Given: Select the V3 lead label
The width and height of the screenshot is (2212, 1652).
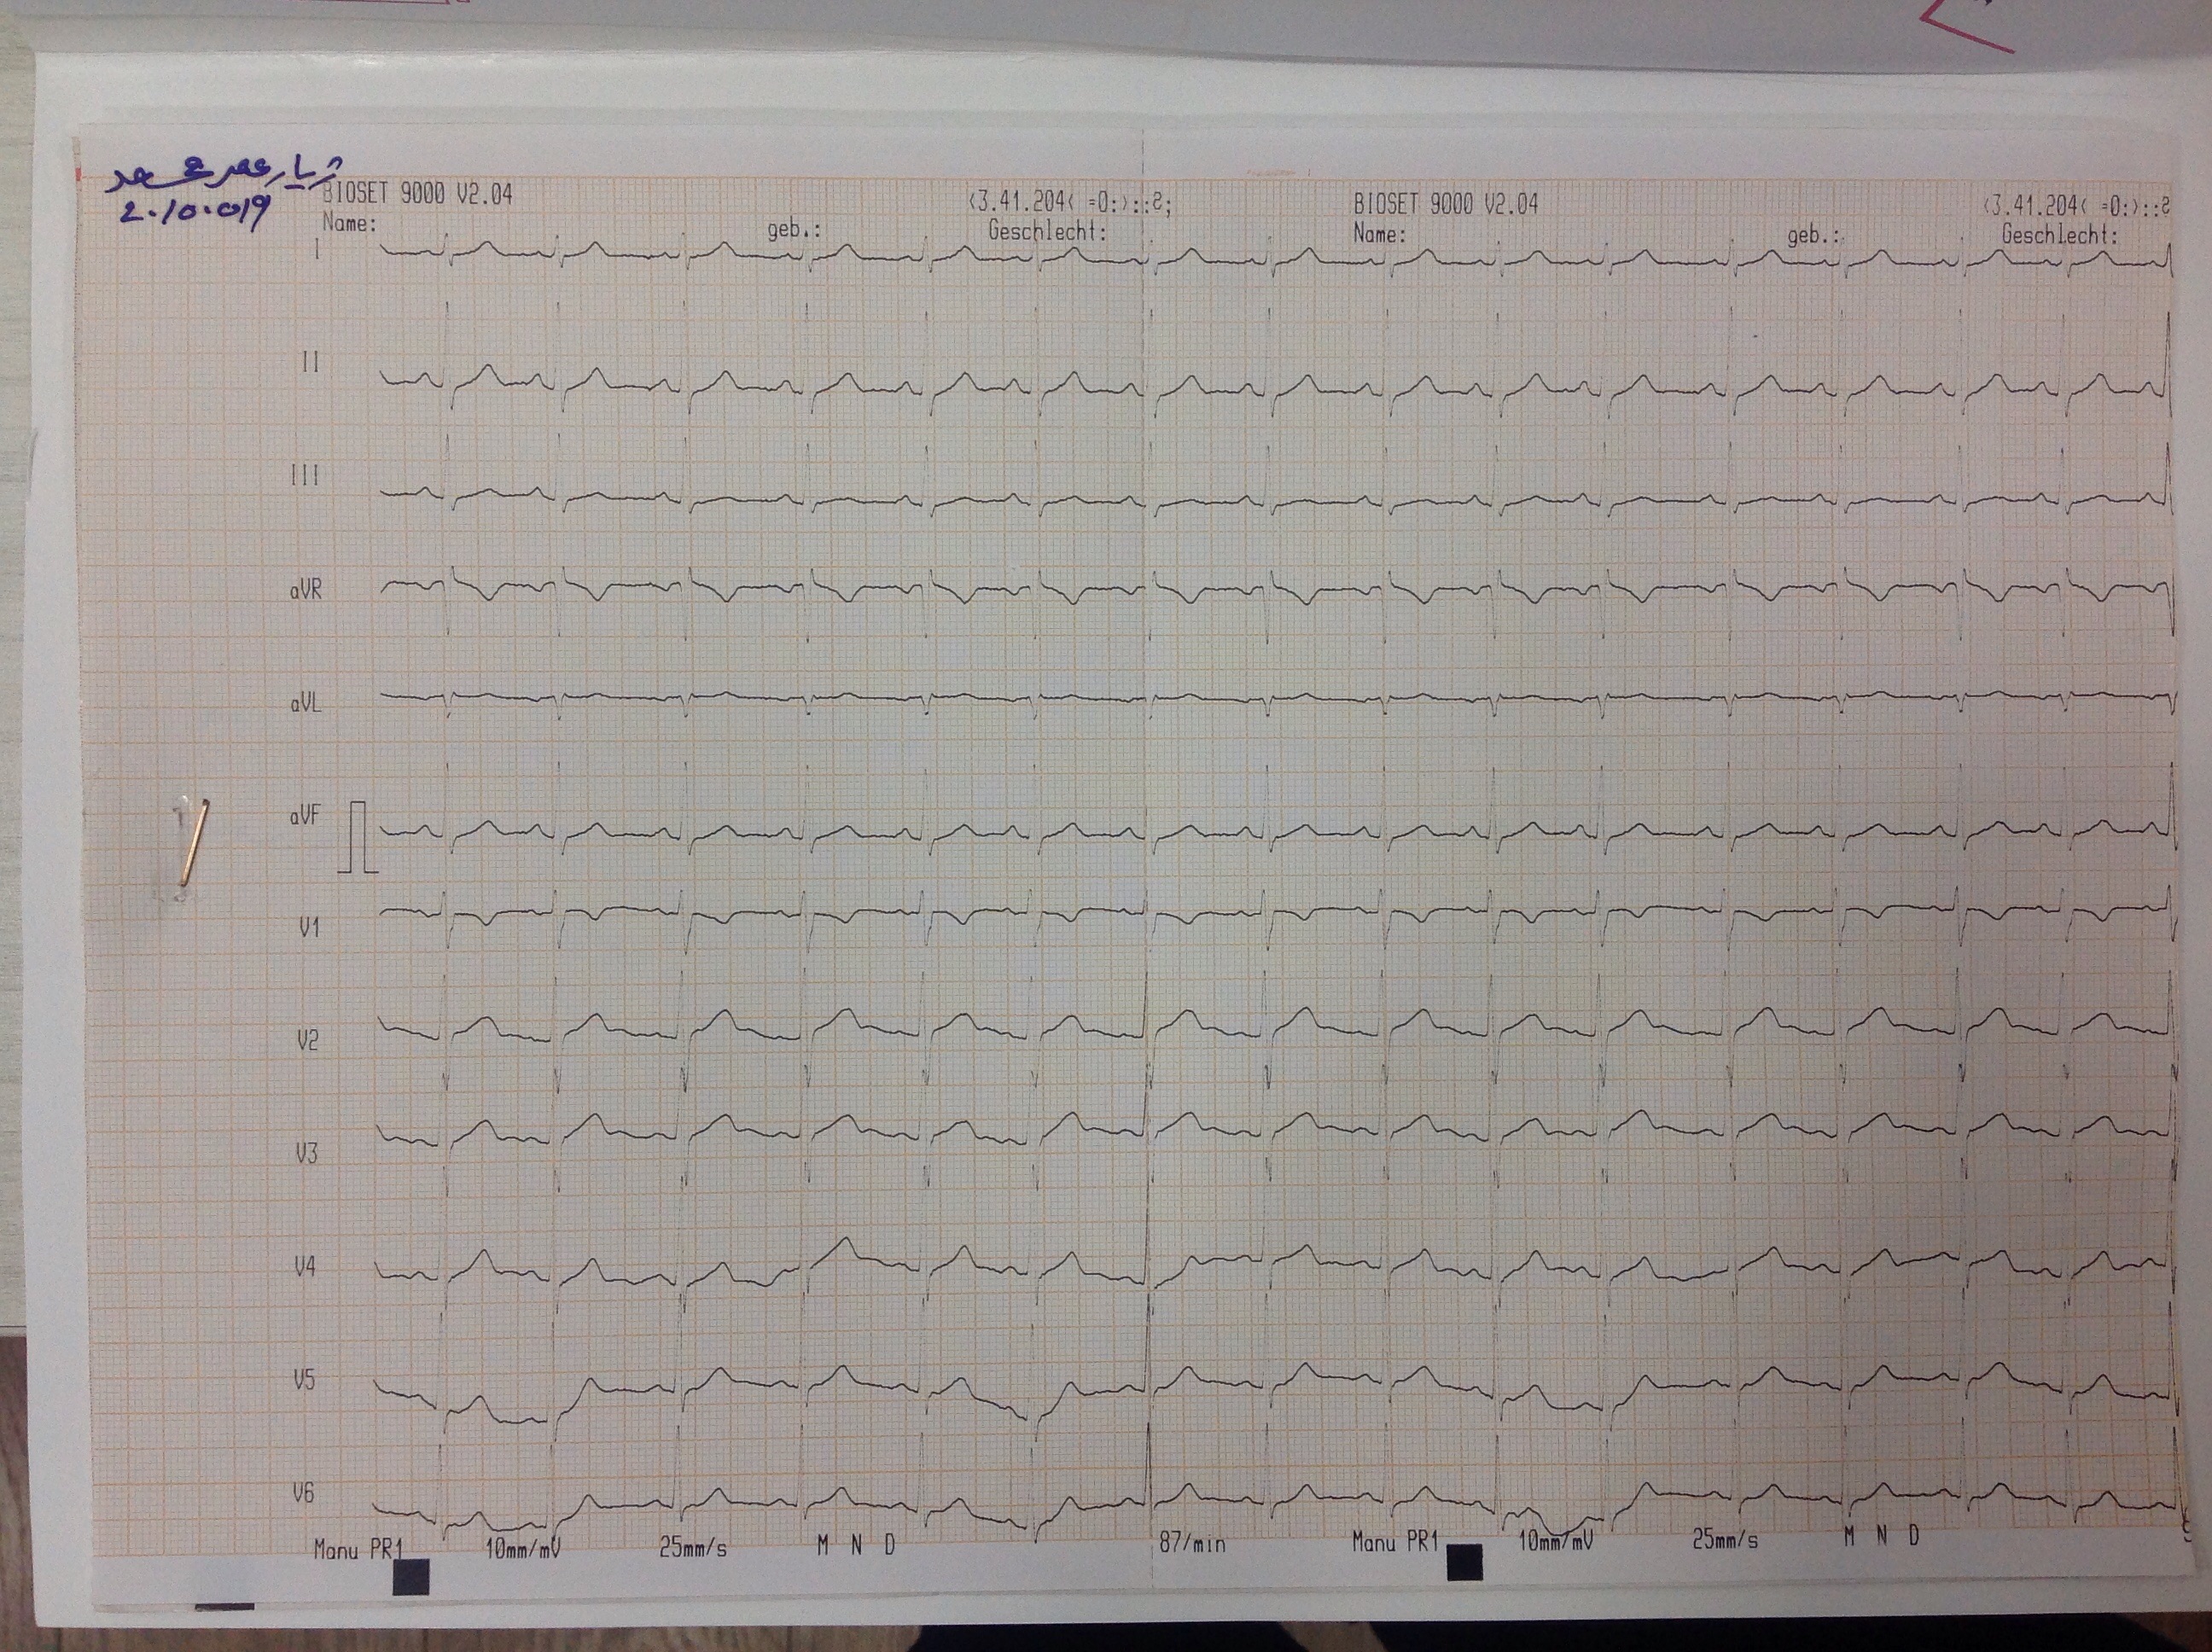Looking at the screenshot, I should click(x=306, y=1154).
